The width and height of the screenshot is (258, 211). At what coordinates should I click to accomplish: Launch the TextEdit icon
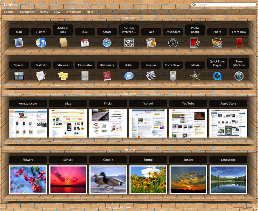coord(41,76)
